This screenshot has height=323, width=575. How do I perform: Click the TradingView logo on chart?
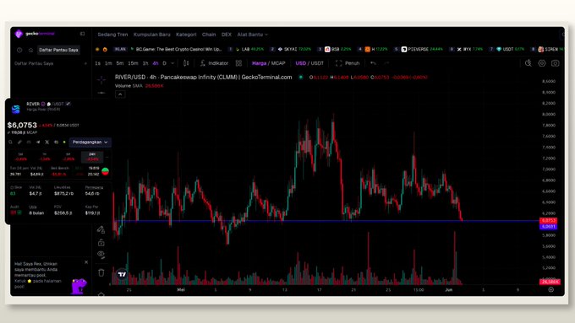(x=122, y=274)
